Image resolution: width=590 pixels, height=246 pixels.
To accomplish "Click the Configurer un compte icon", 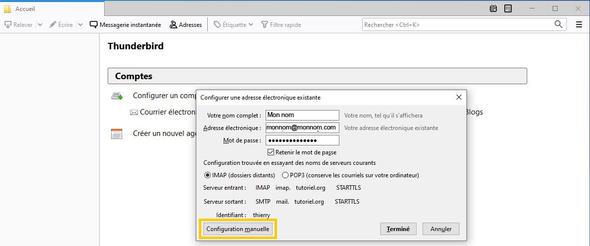I will (x=117, y=96).
